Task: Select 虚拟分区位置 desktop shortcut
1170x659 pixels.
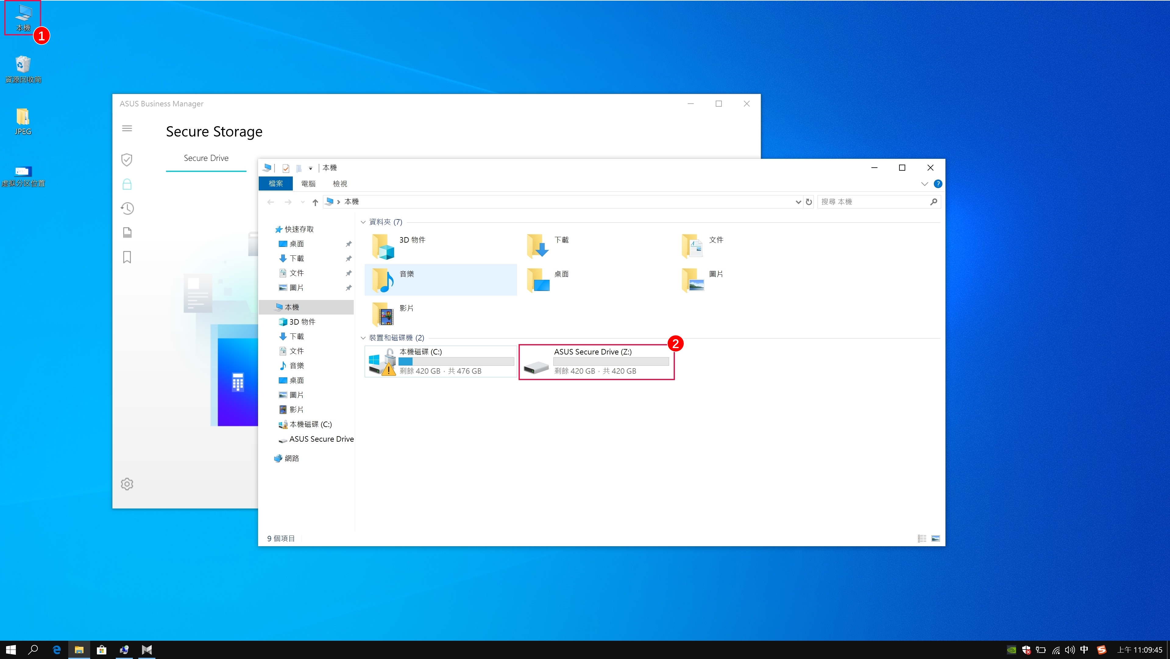Action: point(23,176)
